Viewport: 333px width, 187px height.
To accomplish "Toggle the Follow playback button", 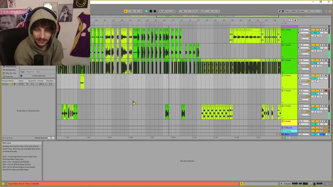I will point(126,11).
